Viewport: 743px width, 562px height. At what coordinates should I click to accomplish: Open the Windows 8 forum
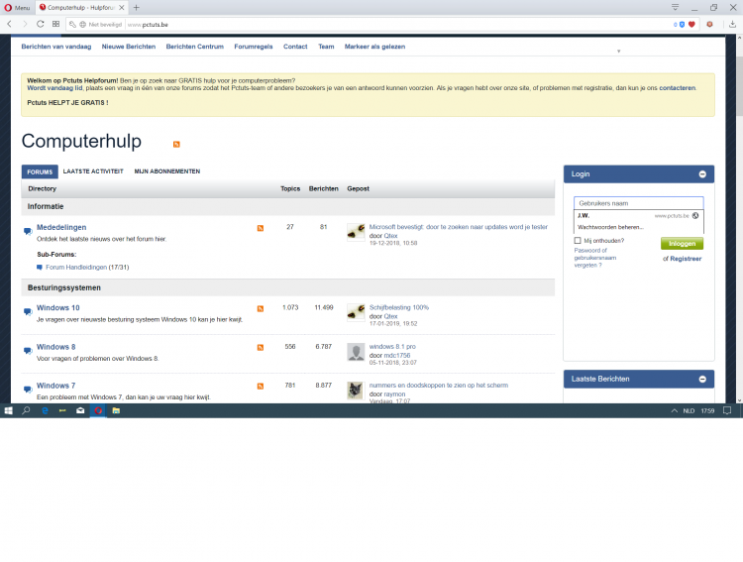(x=55, y=347)
